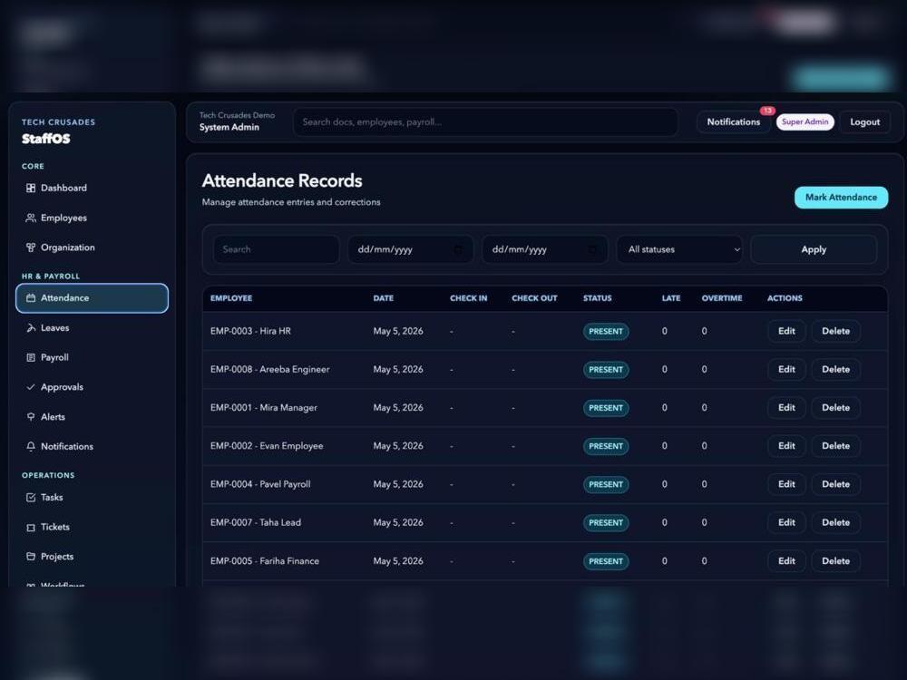Click the Attendance Records heading
The image size is (907, 680).
282,181
